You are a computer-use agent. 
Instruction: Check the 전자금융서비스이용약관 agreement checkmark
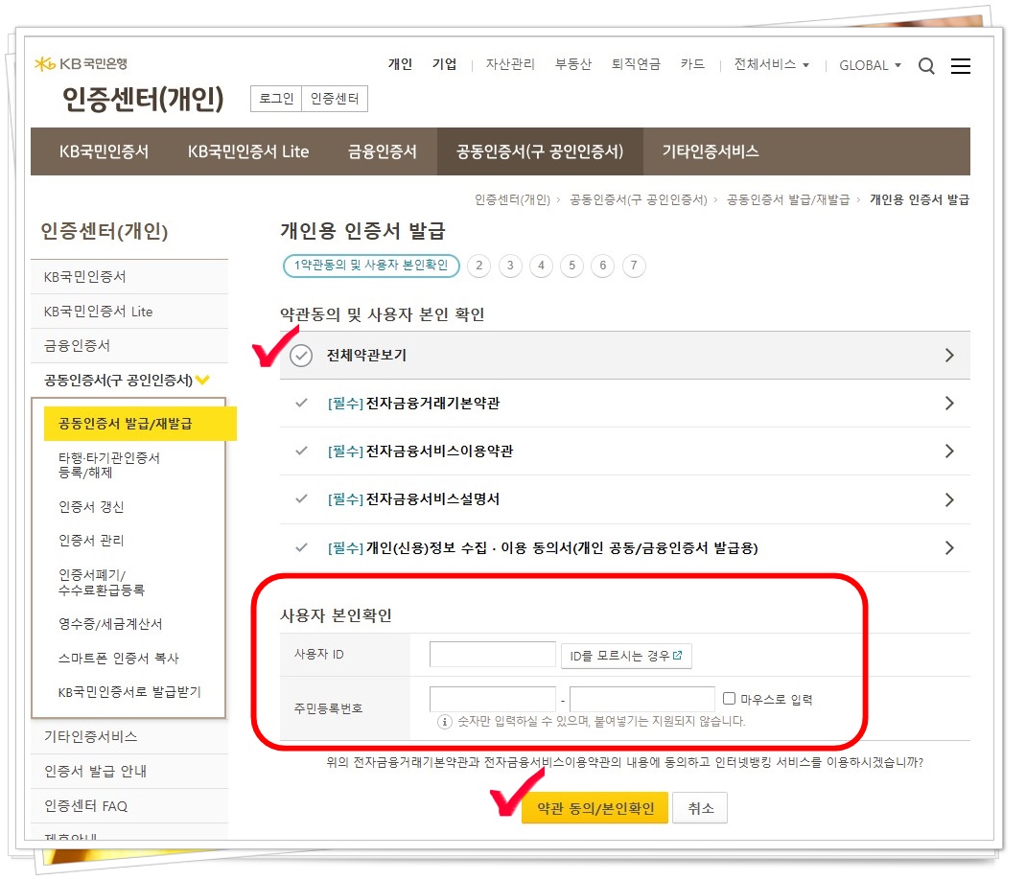pyautogui.click(x=301, y=451)
